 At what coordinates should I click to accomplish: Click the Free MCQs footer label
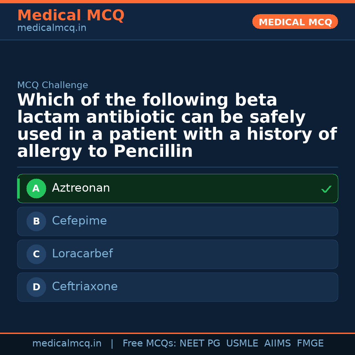click(149, 343)
